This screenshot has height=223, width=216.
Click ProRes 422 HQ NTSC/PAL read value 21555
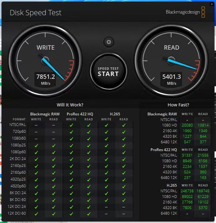[x=203, y=155]
